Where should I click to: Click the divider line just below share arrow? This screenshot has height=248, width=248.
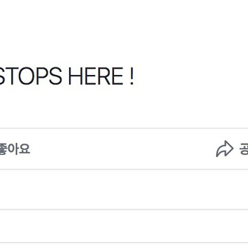(x=124, y=169)
